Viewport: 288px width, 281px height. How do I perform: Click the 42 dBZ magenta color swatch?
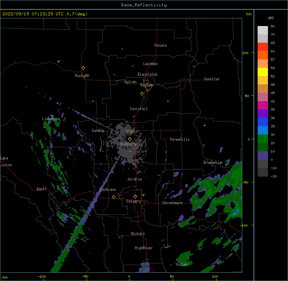[263, 105]
